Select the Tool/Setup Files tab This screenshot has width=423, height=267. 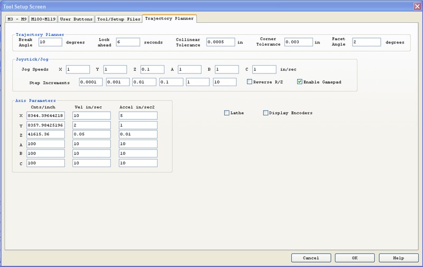click(118, 19)
